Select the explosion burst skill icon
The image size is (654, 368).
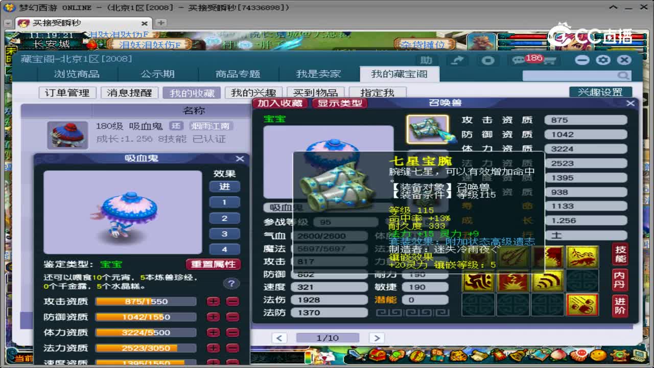coord(512,281)
